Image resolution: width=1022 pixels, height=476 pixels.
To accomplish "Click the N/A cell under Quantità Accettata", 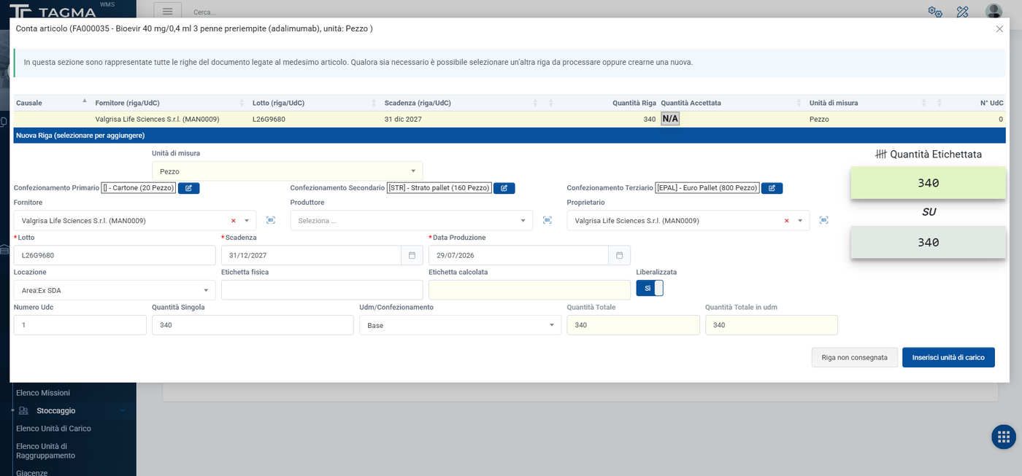I will pos(670,119).
